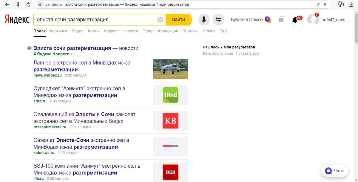Click the news icon beside Элиста сочи разгерметизация
The width and height of the screenshot is (358, 182).
tap(29, 48)
